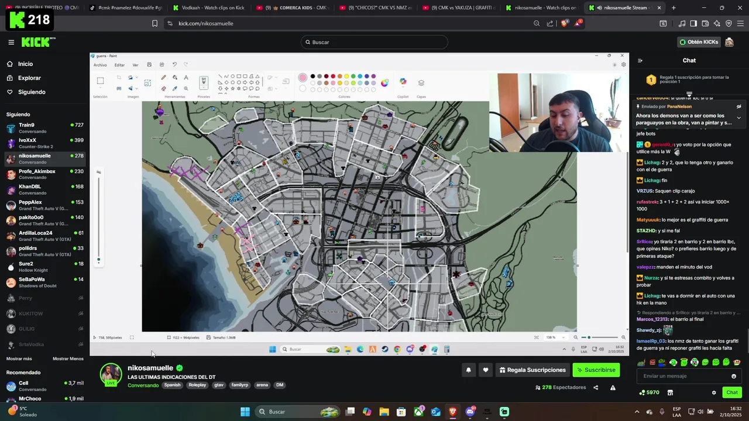Click the share stream icon

pyautogui.click(x=596, y=387)
